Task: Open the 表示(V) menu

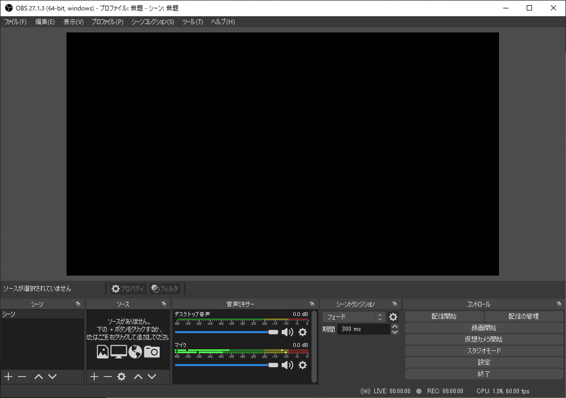Action: 73,22
